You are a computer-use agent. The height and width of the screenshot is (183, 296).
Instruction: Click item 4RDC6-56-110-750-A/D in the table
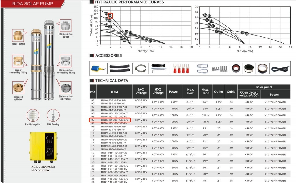click(x=113, y=100)
